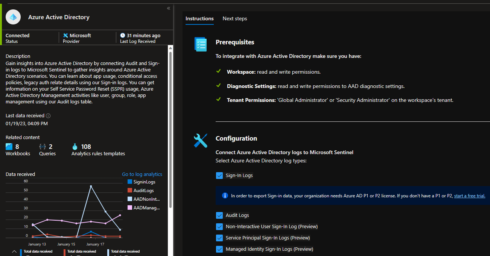Open the 2 Queries related content link
The height and width of the screenshot is (256, 490).
(x=47, y=150)
